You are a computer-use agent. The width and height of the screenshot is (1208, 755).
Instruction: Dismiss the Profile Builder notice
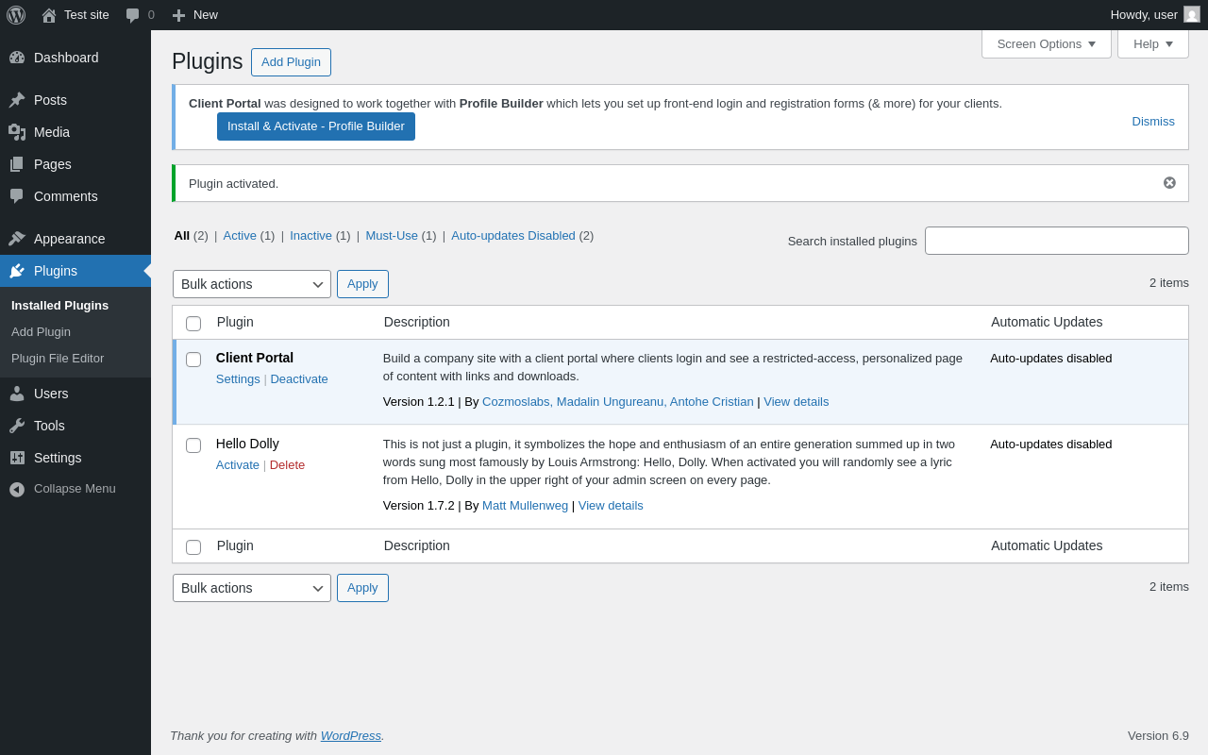point(1153,122)
